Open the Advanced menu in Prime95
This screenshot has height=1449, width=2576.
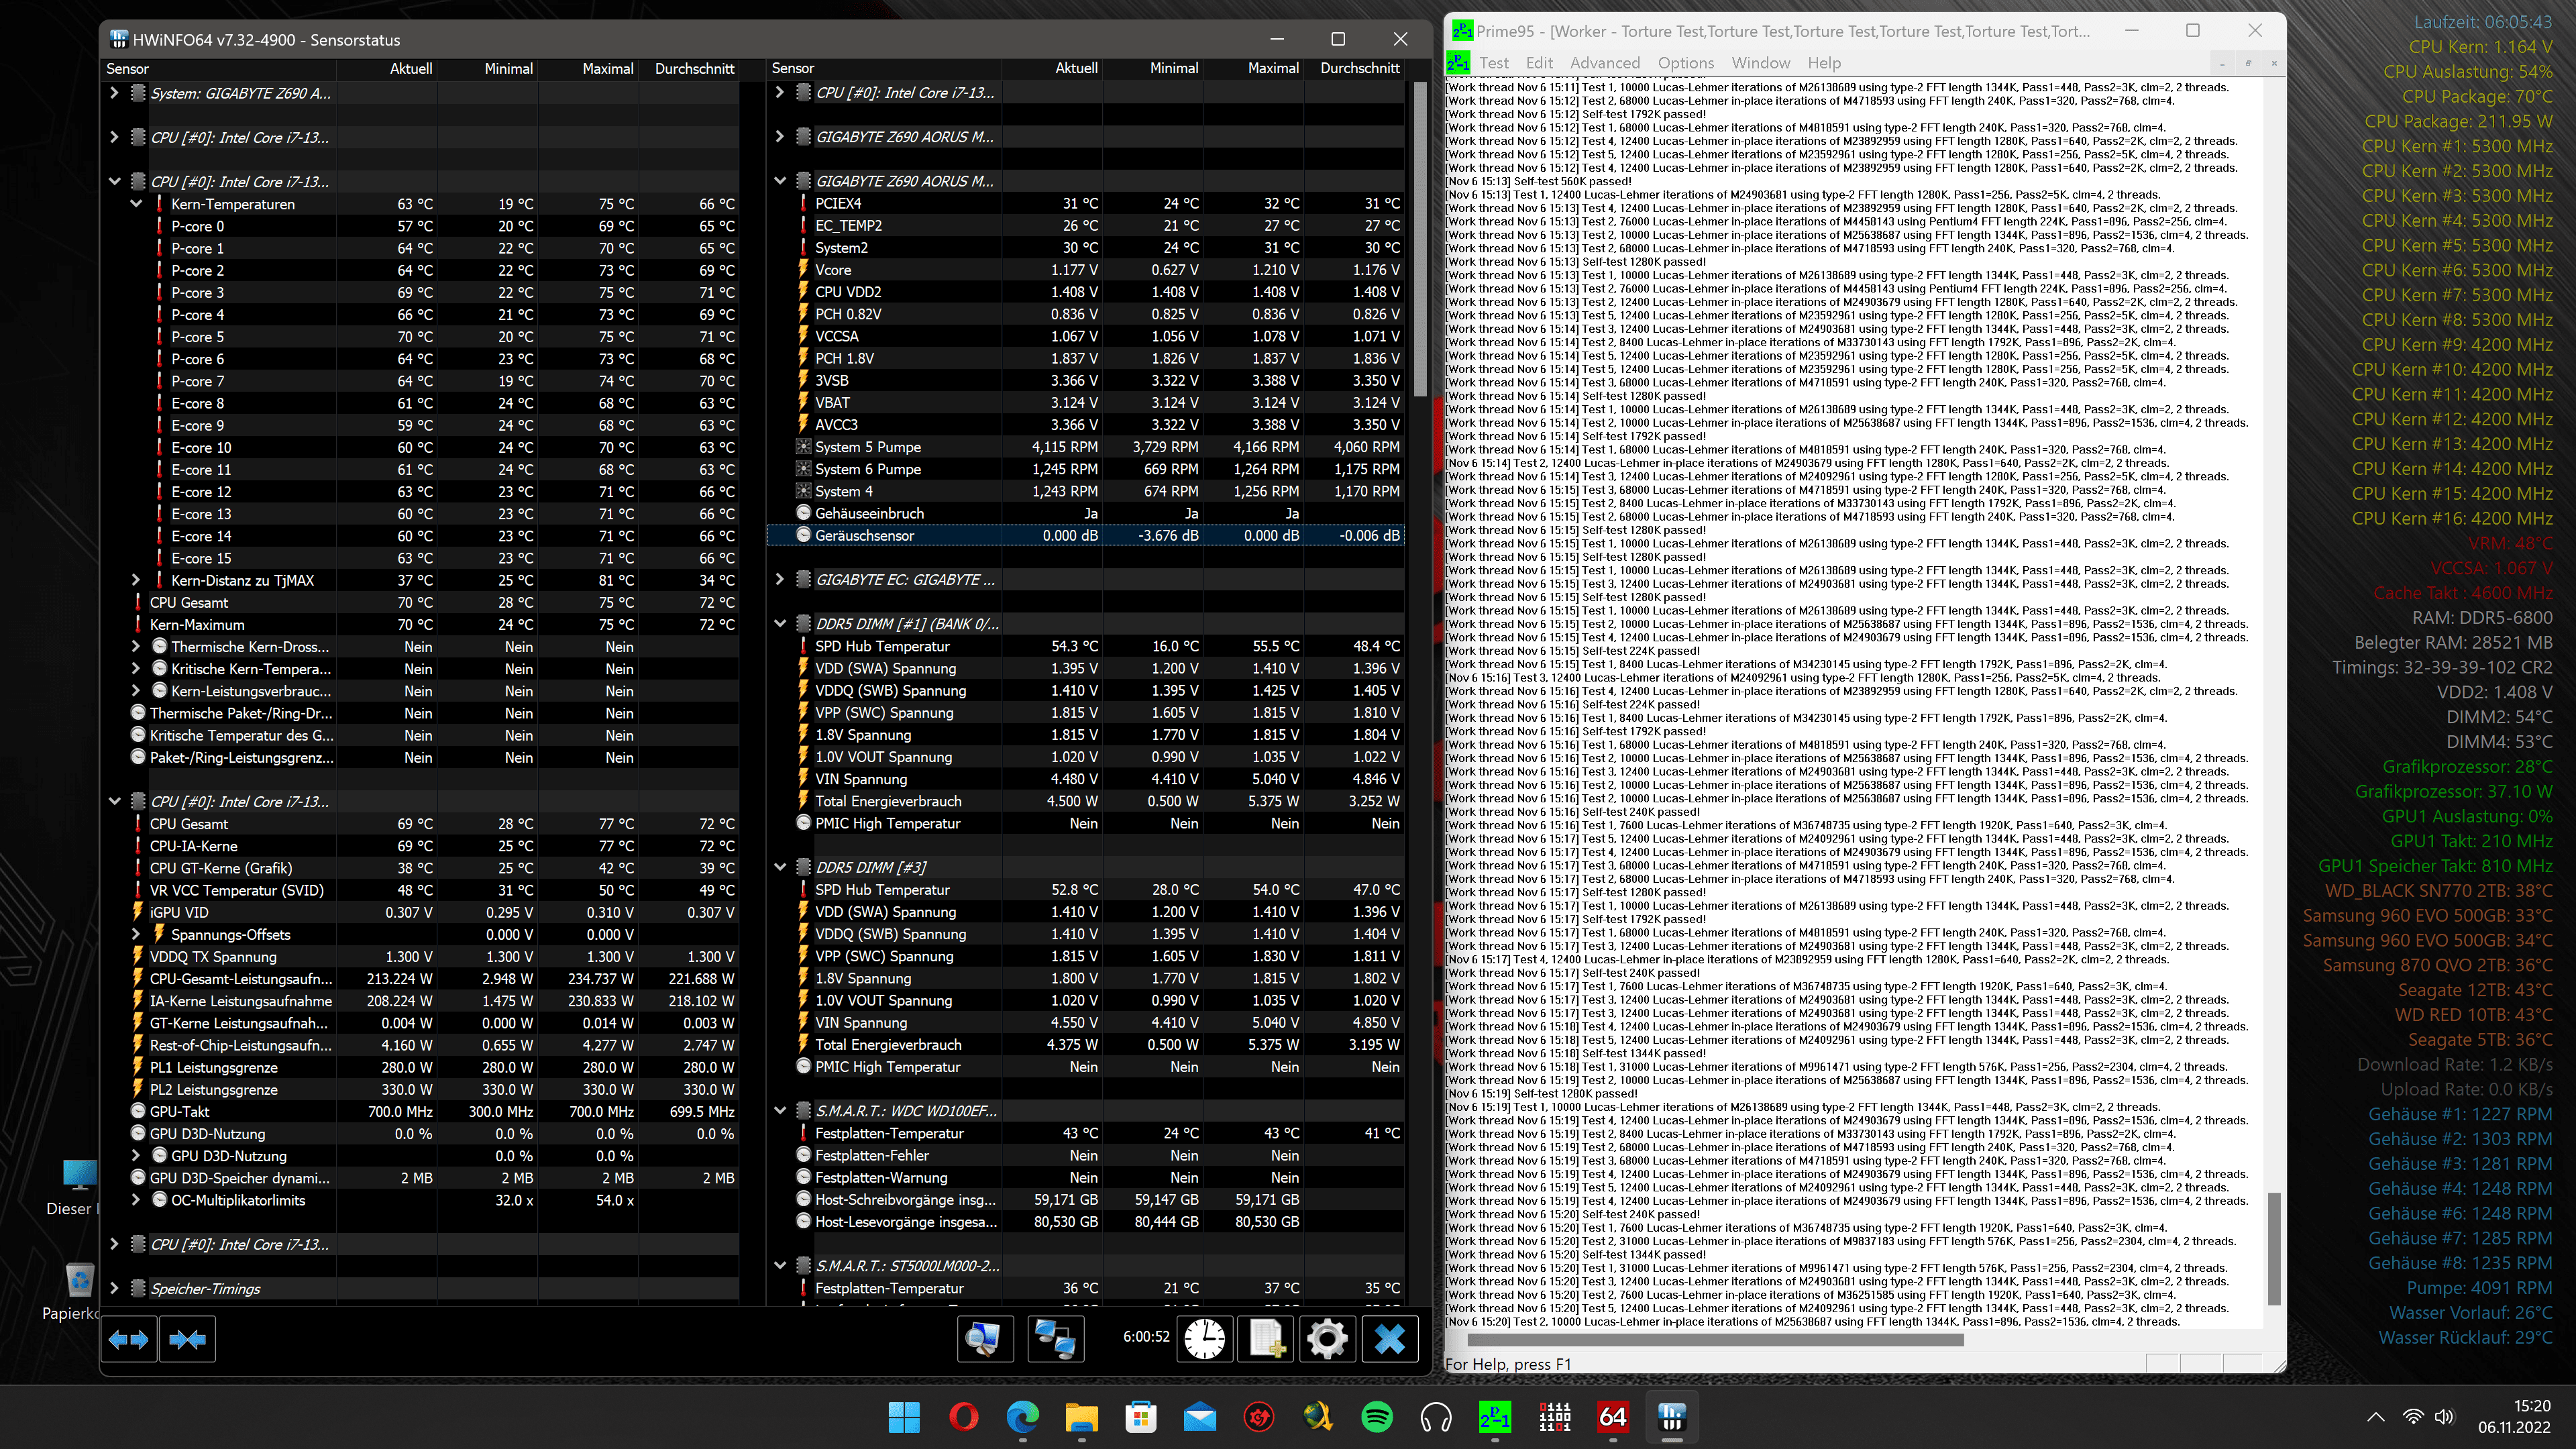[x=1604, y=63]
